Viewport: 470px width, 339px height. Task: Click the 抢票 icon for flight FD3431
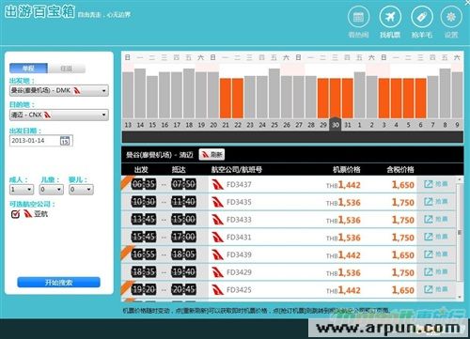pos(436,237)
